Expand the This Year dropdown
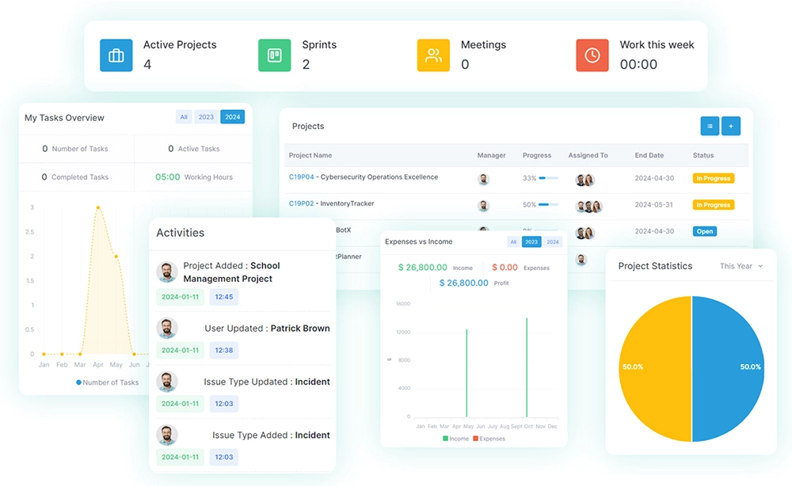This screenshot has width=792, height=486. click(x=741, y=266)
